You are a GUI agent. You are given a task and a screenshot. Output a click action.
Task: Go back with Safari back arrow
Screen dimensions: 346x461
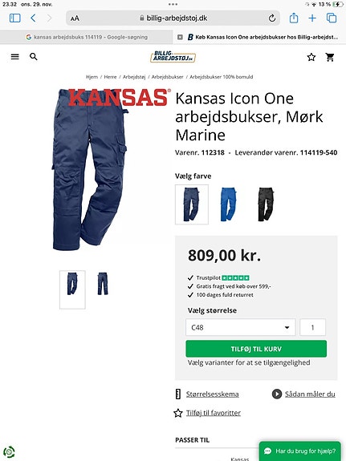(33, 18)
